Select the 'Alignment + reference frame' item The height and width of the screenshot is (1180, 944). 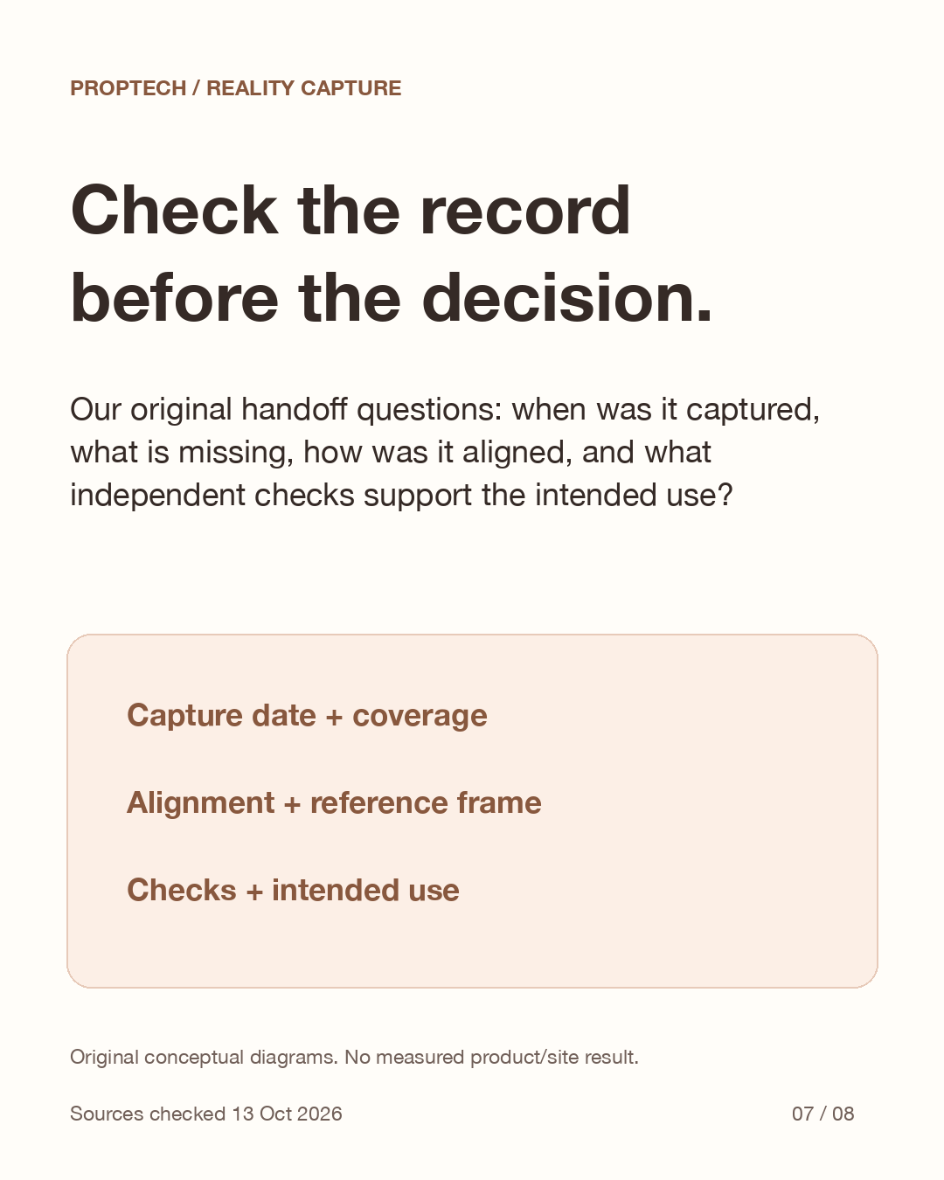click(334, 802)
